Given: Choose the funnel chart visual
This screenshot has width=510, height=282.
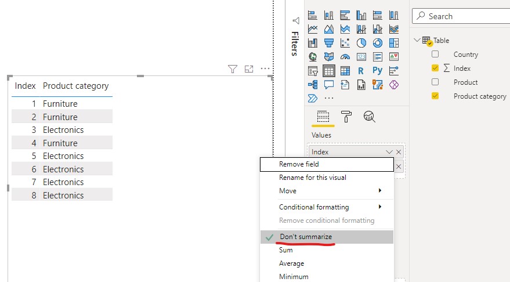Looking at the screenshot, I should pyautogui.click(x=329, y=43).
